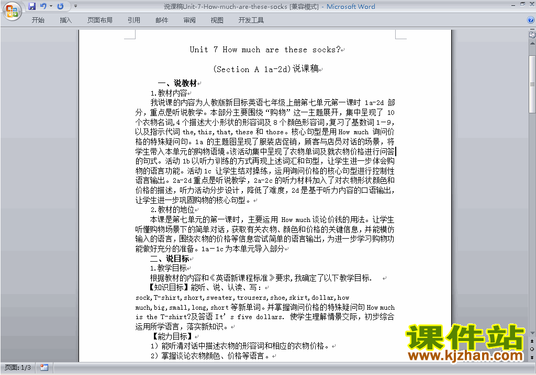536x375 pixels.
Task: Switch to the 开始 ribbon tab
Action: point(38,20)
